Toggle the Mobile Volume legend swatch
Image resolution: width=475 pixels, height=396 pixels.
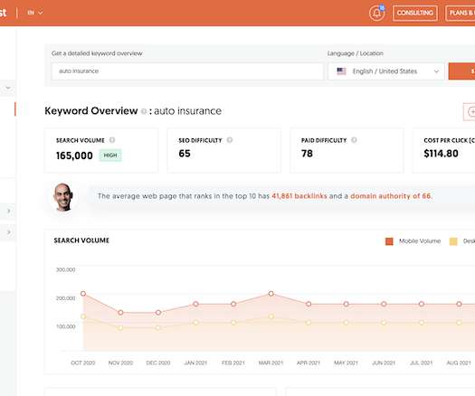(389, 241)
